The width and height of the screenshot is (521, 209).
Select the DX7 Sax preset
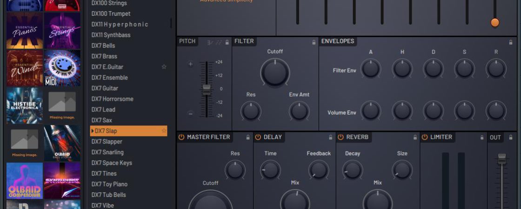pos(129,120)
